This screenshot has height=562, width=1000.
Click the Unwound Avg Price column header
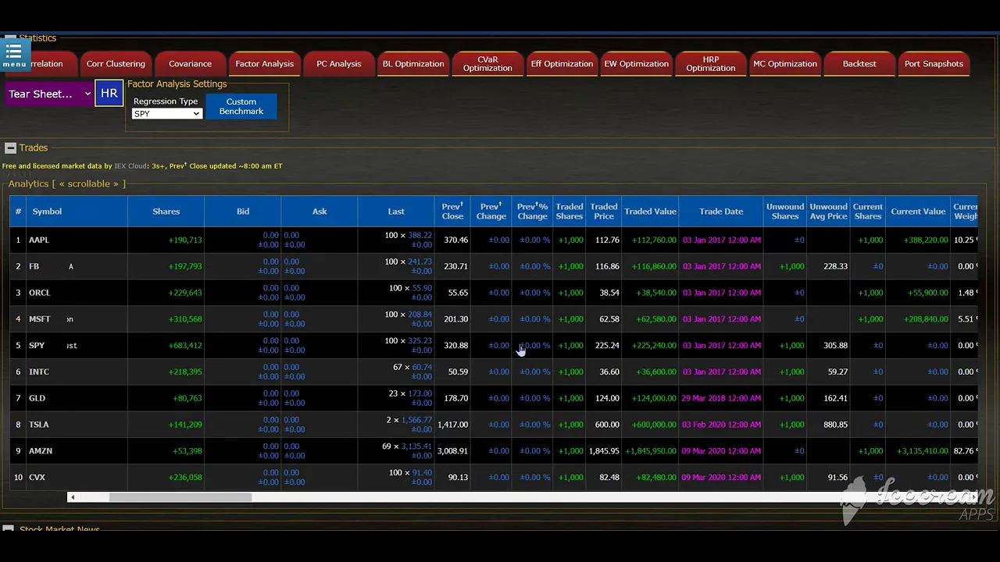coord(828,212)
